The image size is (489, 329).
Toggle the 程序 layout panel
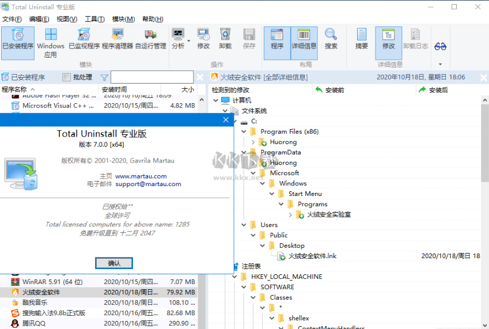(277, 43)
